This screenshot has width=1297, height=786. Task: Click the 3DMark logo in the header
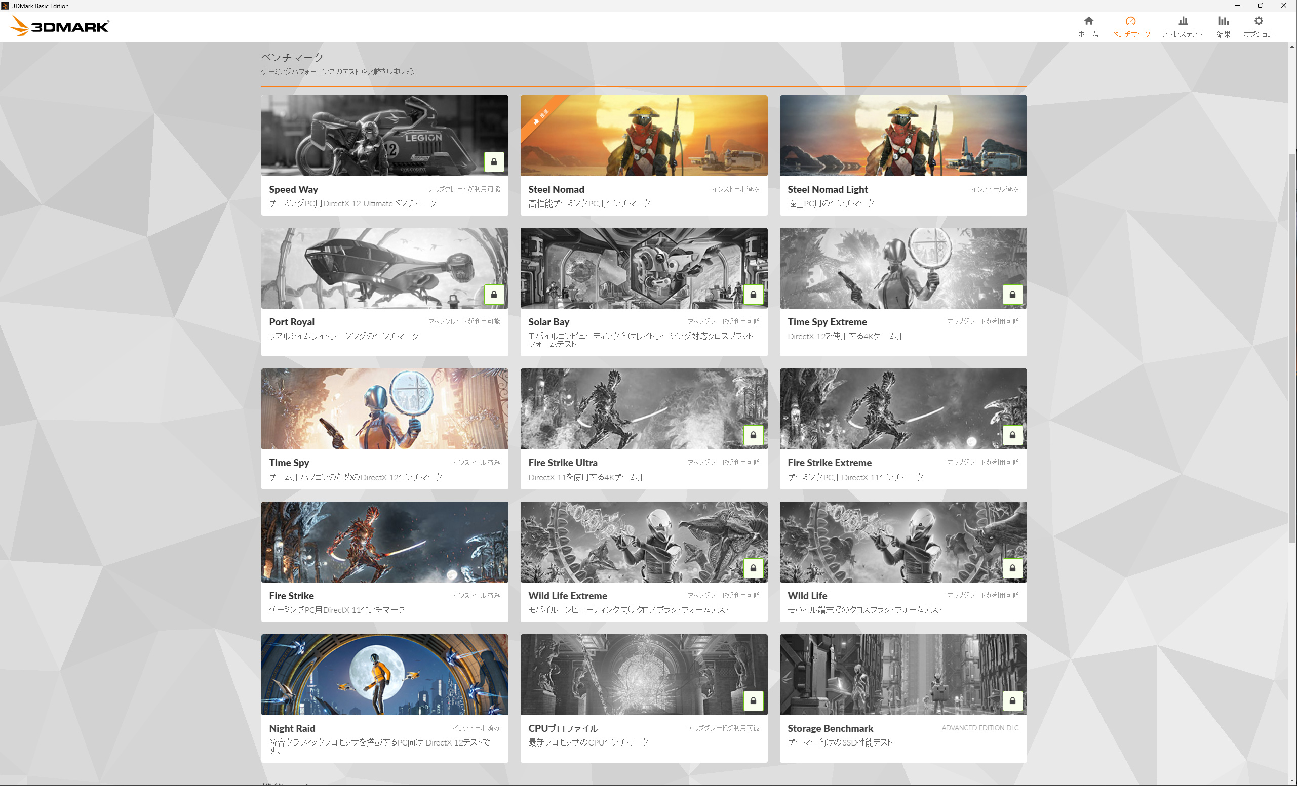click(x=59, y=26)
